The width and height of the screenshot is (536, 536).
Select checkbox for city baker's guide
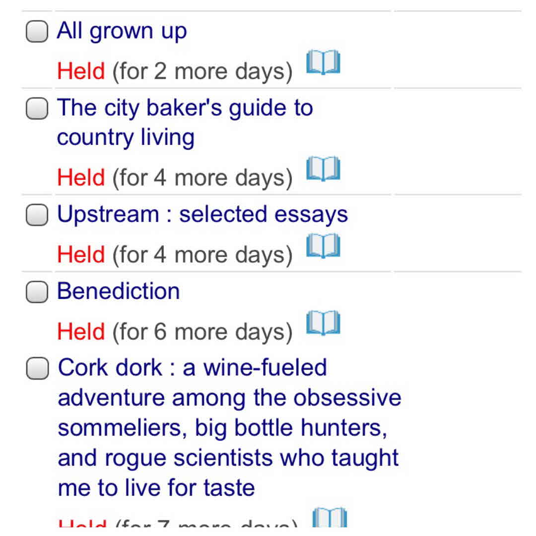37,109
